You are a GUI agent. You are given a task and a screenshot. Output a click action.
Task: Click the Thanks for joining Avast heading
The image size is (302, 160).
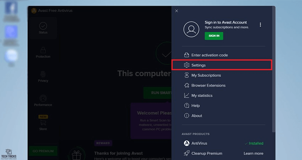click(x=118, y=154)
